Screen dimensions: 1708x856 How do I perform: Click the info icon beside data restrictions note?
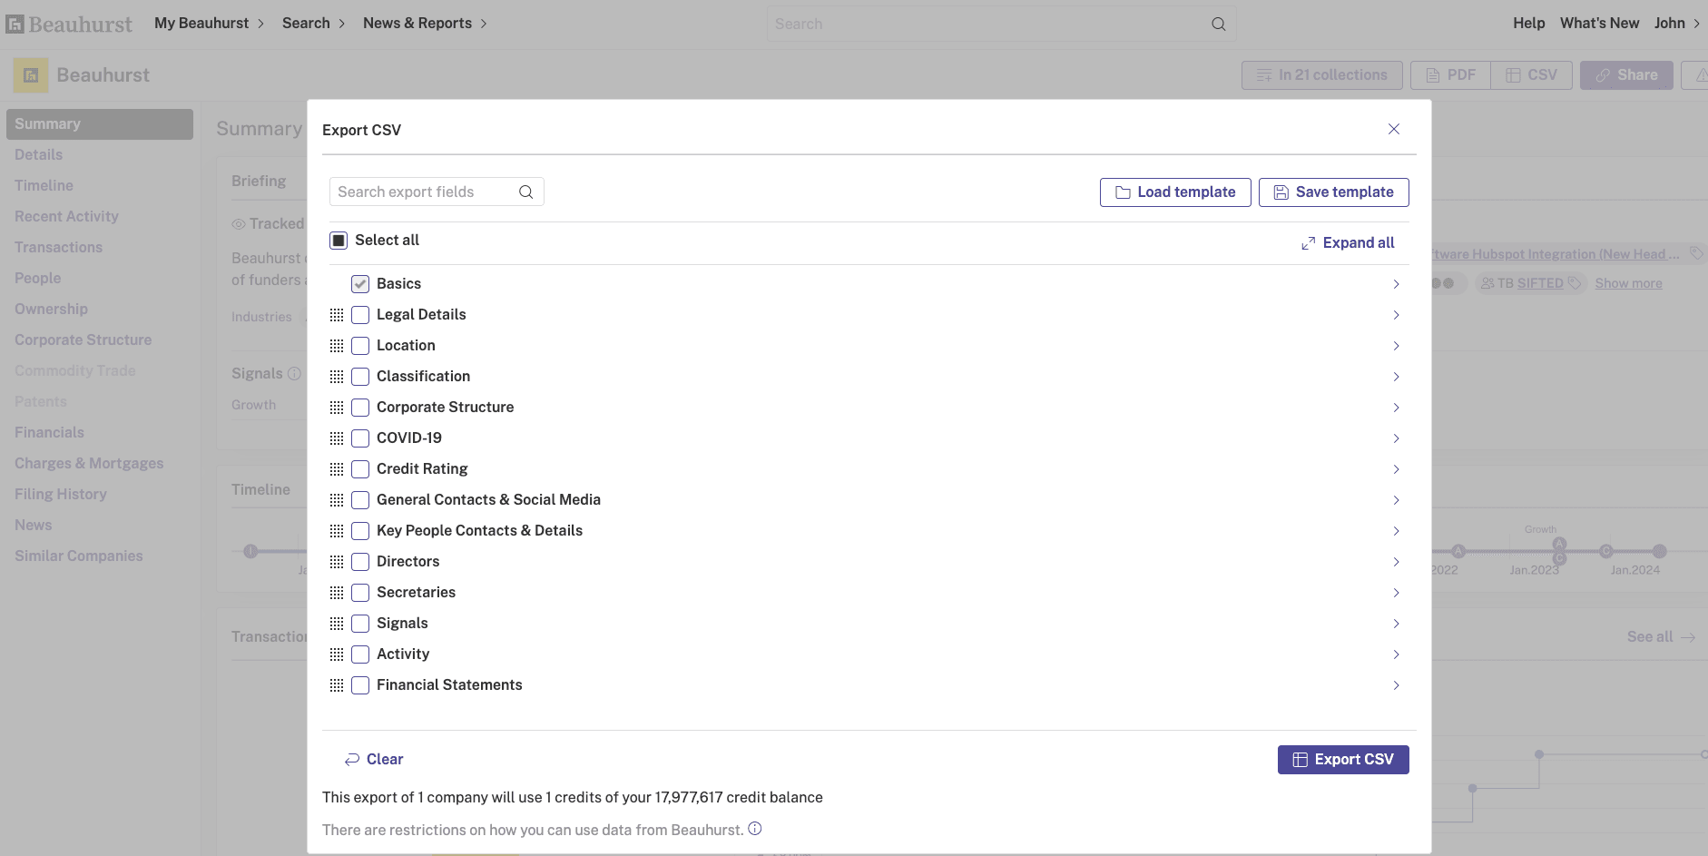coord(755,829)
